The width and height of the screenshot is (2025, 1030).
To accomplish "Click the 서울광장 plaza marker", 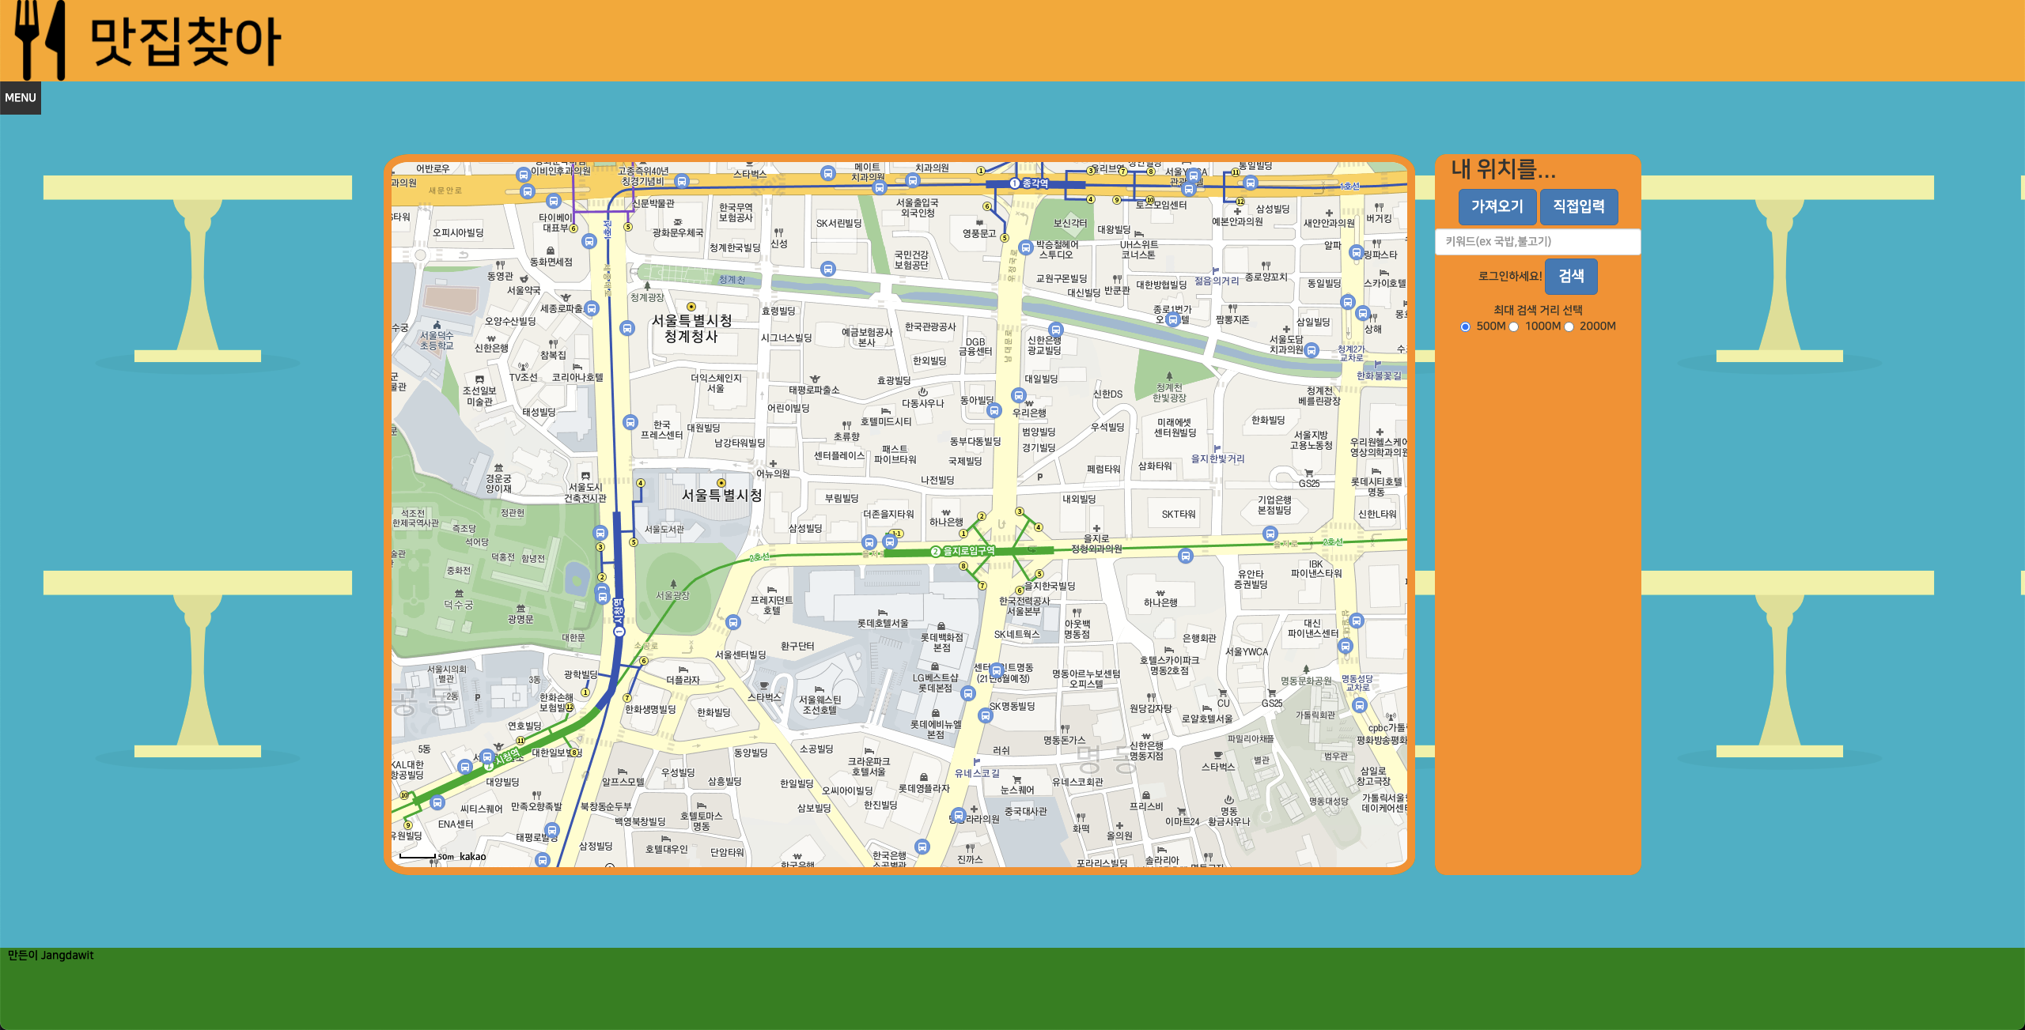I will pyautogui.click(x=673, y=584).
